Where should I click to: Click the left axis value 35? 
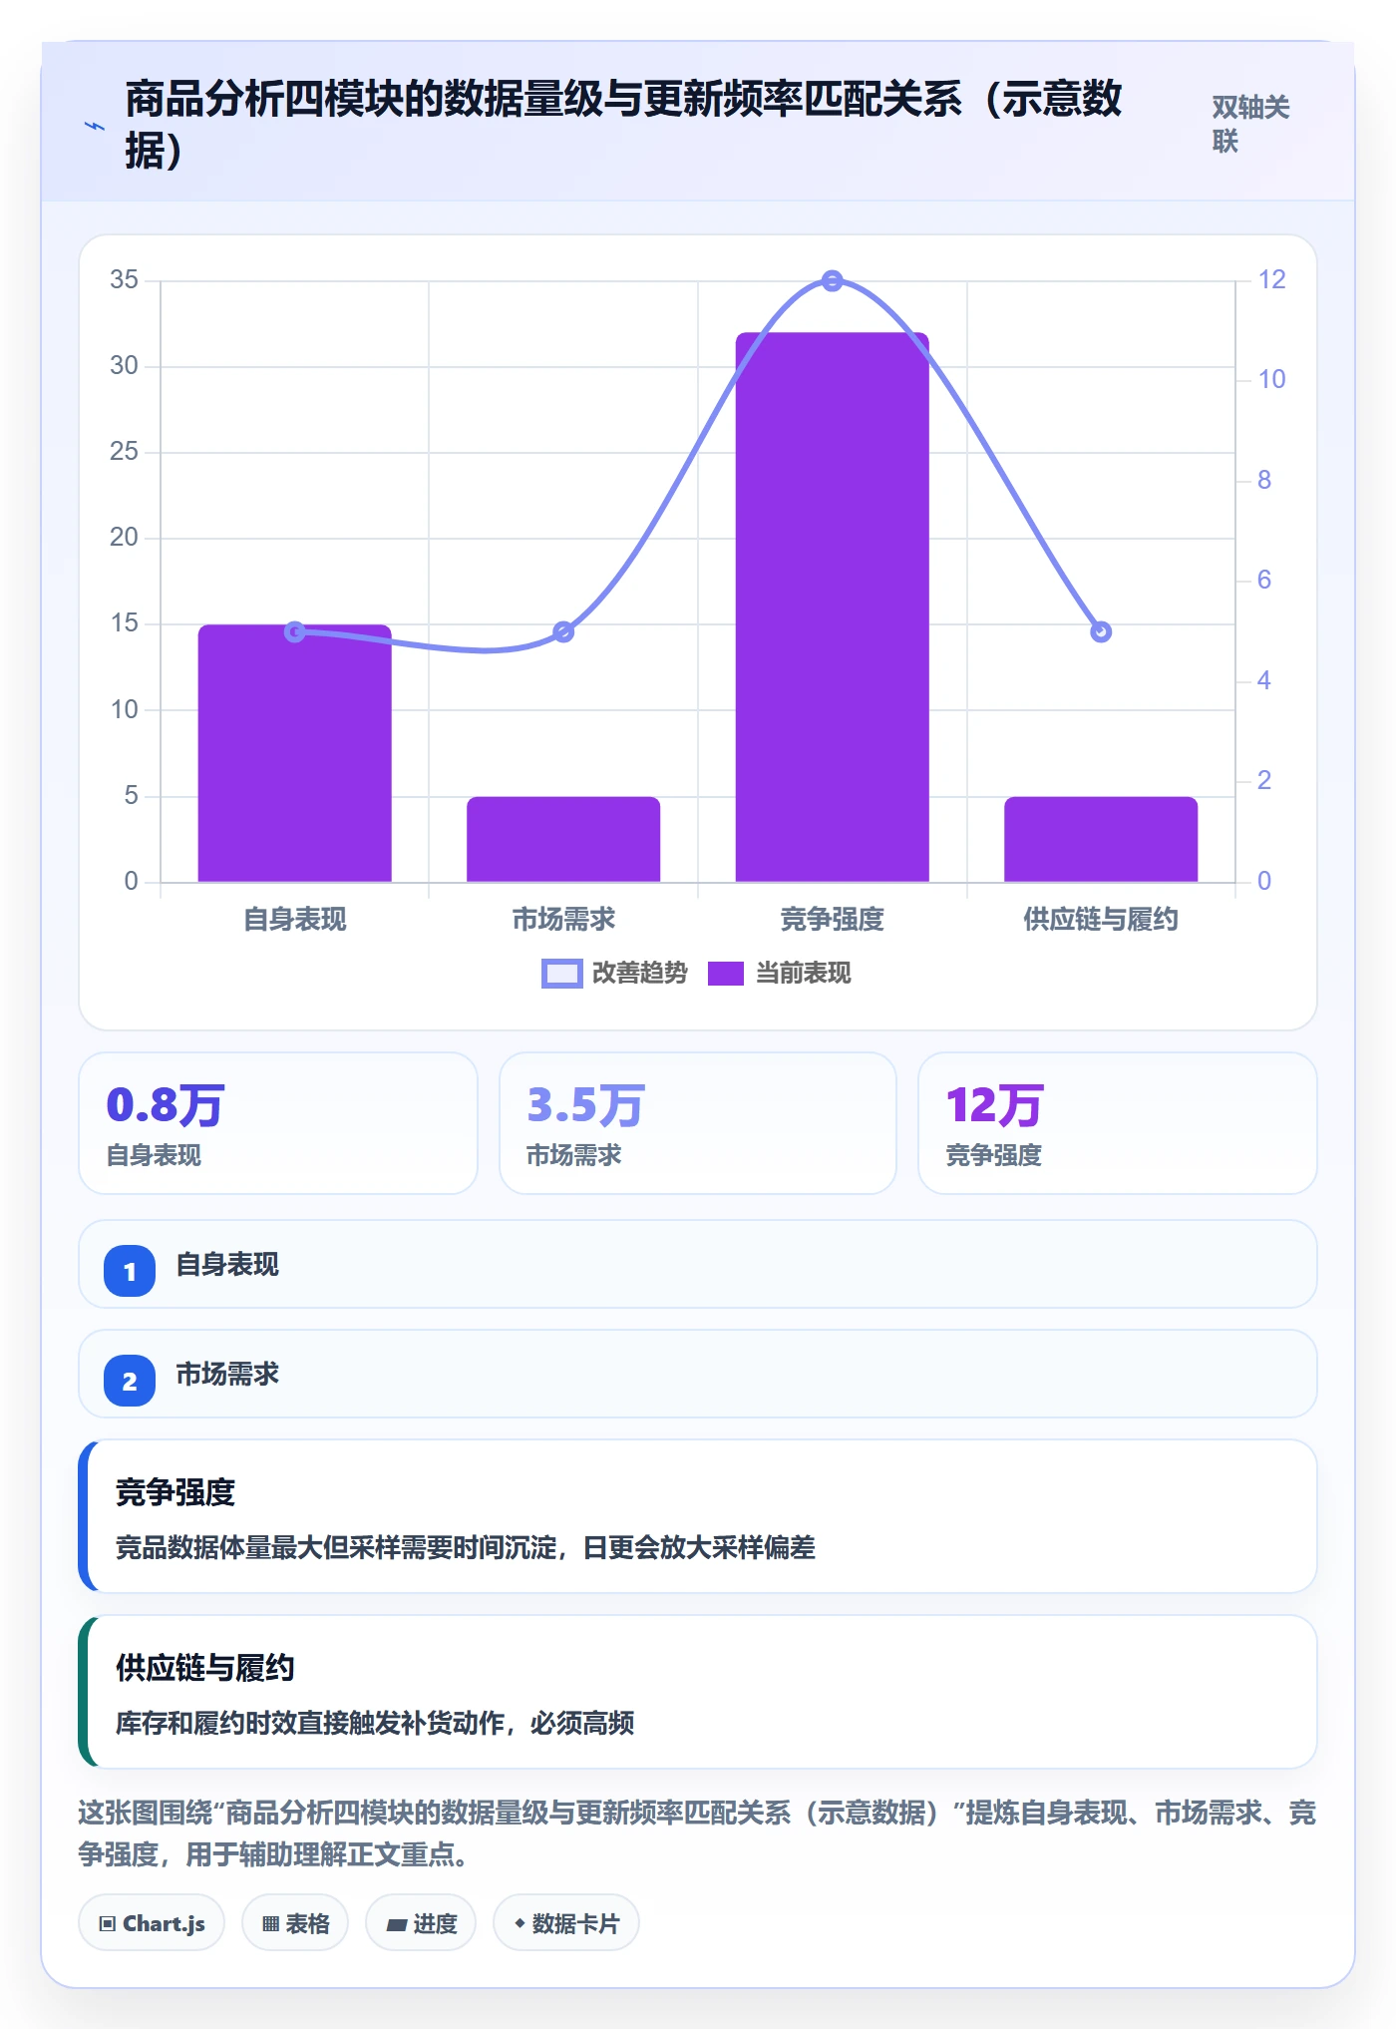(x=125, y=279)
